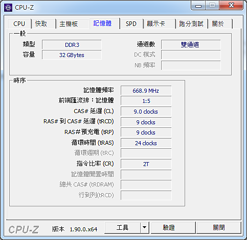
Task: Click the CAS# 延遲 (CL) label
Action: click(x=94, y=111)
